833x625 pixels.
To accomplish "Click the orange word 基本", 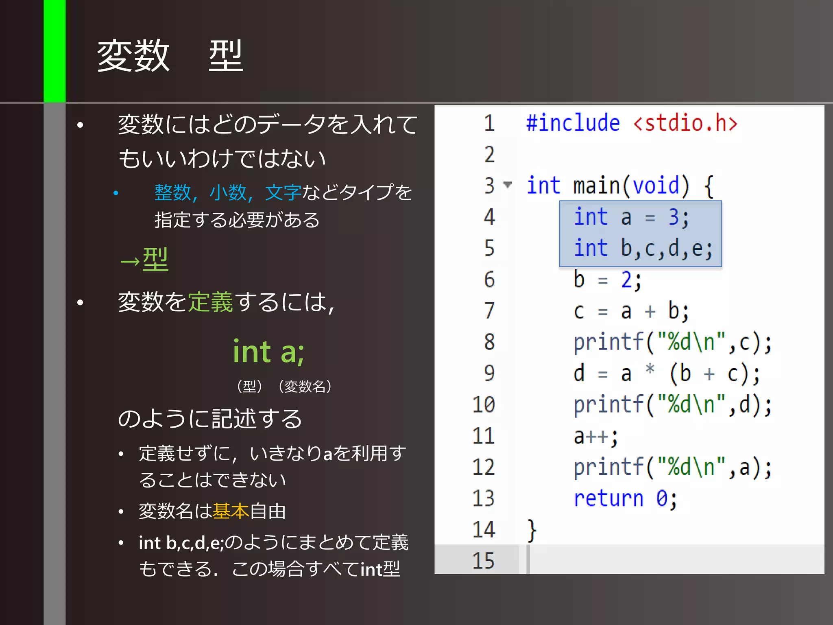I will 231,511.
